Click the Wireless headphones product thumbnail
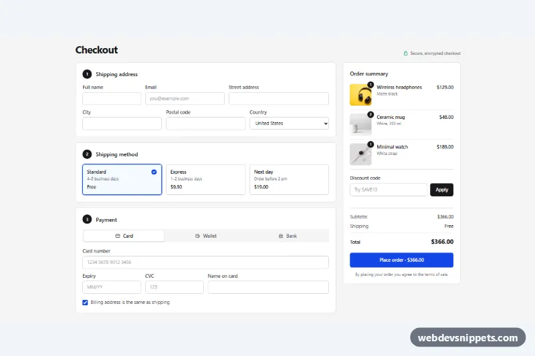The width and height of the screenshot is (535, 356). (360, 95)
